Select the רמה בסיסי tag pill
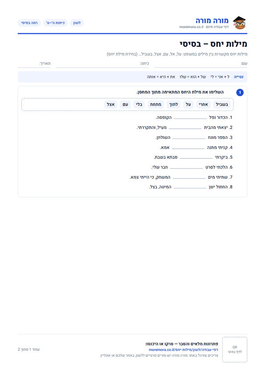The height and width of the screenshot is (375, 265). tap(29, 23)
